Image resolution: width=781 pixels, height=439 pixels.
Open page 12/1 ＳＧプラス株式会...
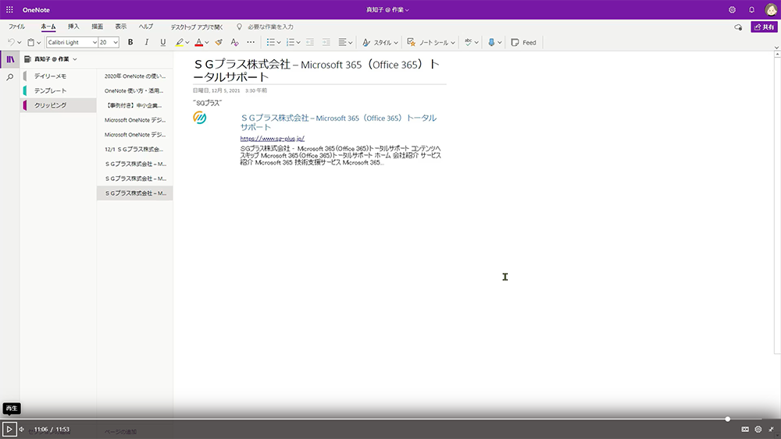[x=135, y=149]
